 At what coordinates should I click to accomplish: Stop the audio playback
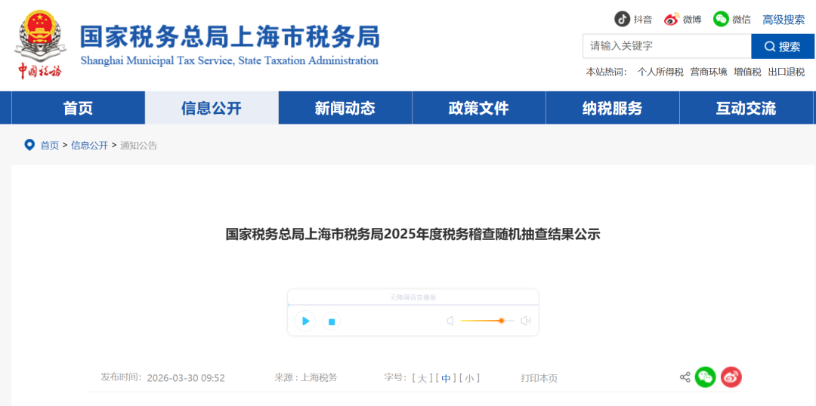(331, 321)
